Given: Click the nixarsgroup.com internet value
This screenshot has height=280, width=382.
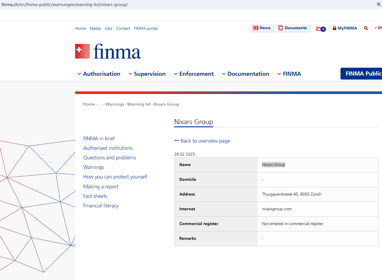Looking at the screenshot, I should tap(277, 209).
